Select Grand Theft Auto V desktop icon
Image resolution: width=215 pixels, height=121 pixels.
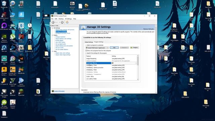pos(13,82)
